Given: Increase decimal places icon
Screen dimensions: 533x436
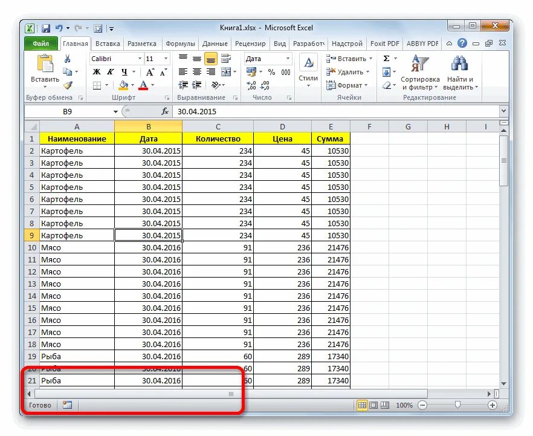Looking at the screenshot, I should [251, 85].
